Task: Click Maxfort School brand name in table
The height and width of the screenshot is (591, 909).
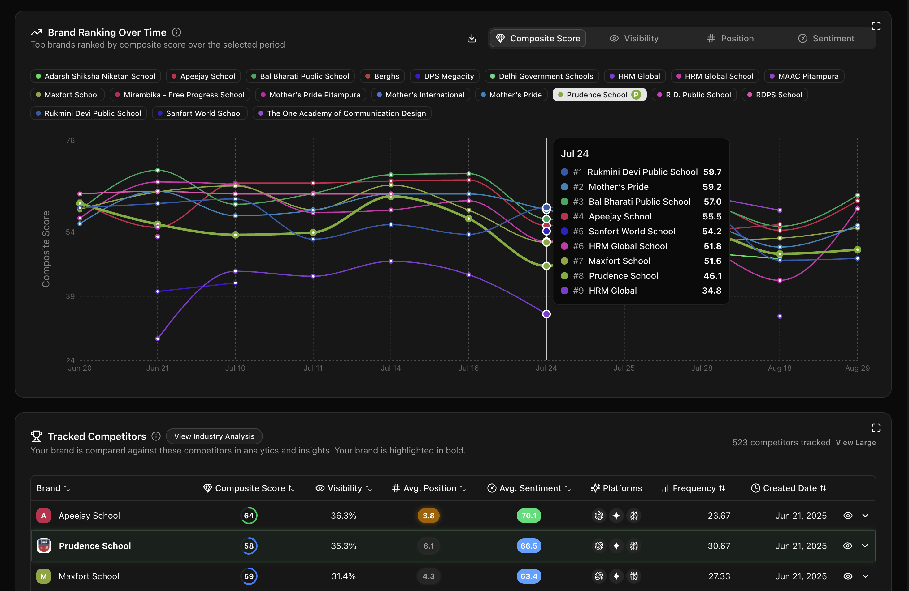Action: (x=89, y=576)
